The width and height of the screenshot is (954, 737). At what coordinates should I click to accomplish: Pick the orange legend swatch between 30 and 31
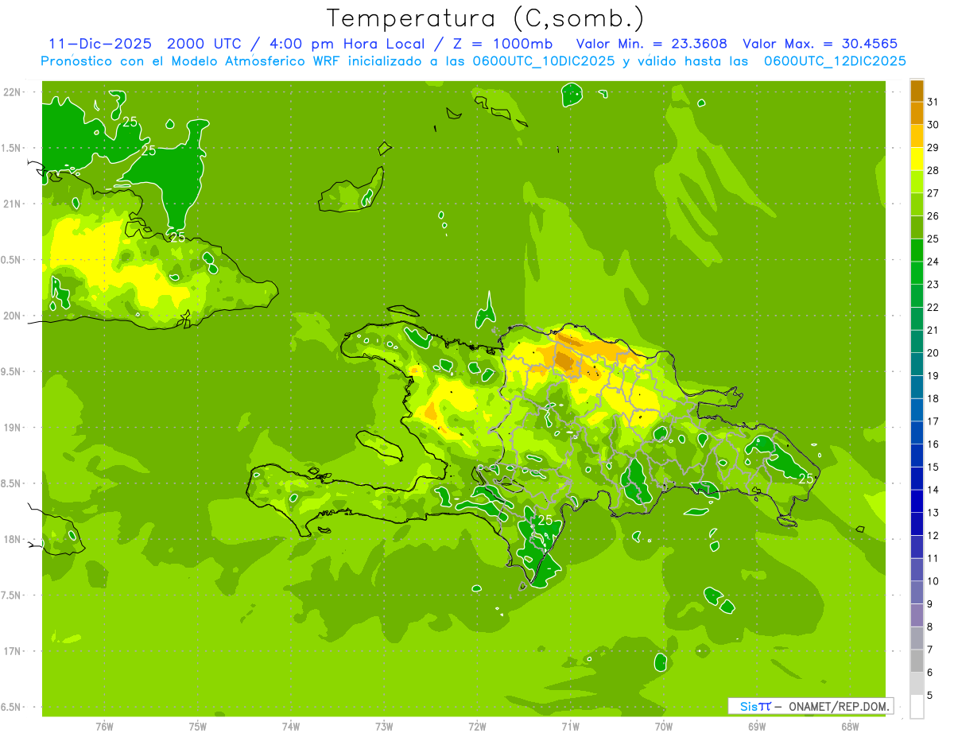click(917, 114)
